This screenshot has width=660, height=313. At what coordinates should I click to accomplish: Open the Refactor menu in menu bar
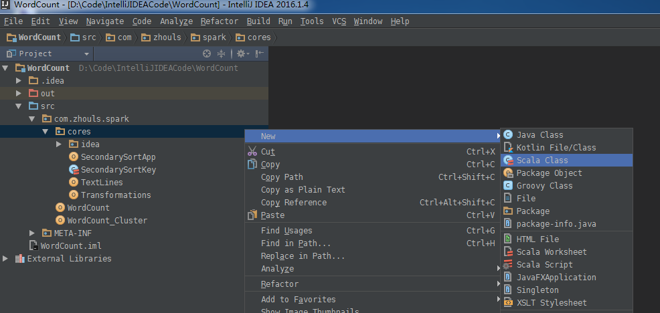[x=220, y=21]
